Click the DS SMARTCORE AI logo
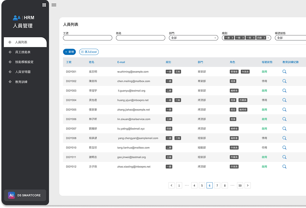Image resolution: width=306 pixels, height=208 pixels. point(11,195)
